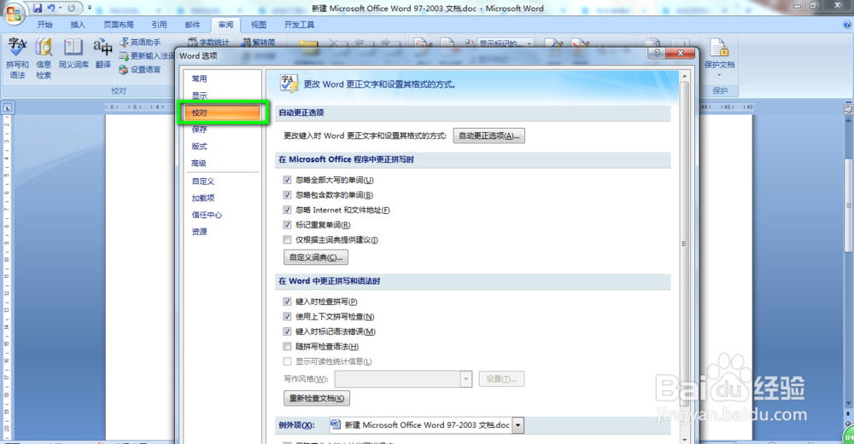This screenshot has width=854, height=444.
Task: Open 信息检索 research tool
Action: (44, 58)
